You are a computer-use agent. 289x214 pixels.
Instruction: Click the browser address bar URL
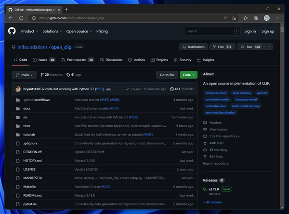71,18
